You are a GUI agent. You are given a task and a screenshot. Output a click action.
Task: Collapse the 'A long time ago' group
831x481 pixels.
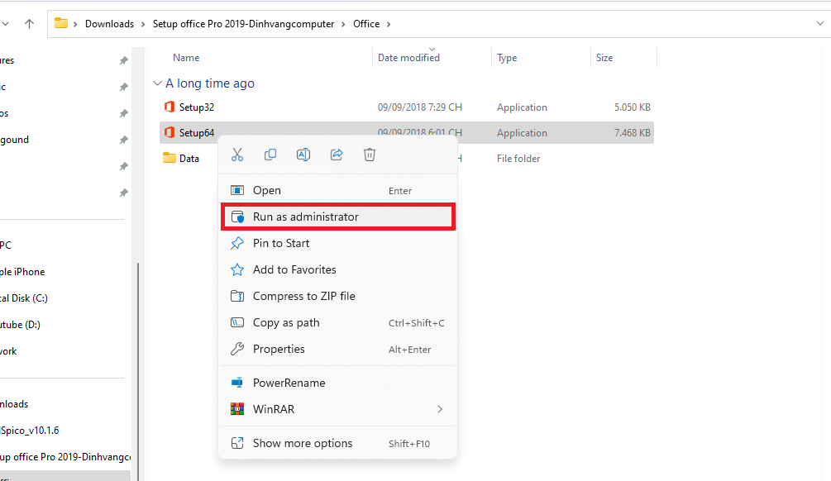157,83
